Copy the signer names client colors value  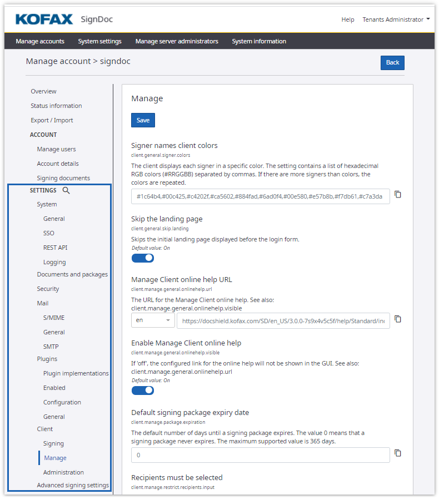pos(398,195)
